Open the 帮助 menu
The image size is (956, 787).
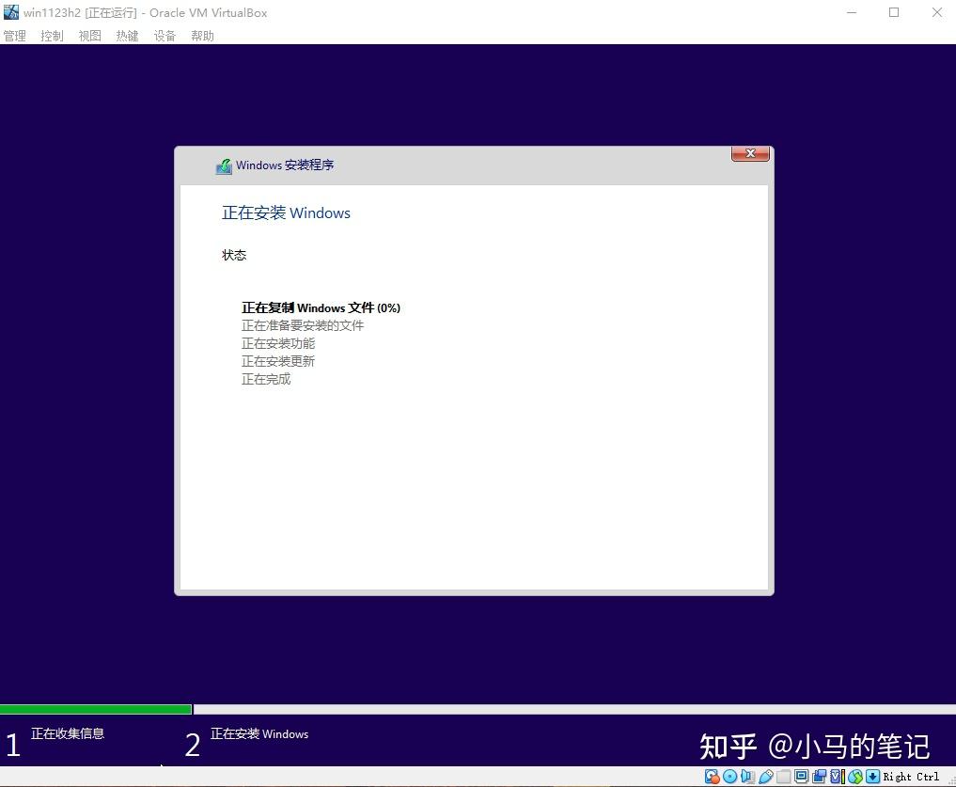point(202,36)
